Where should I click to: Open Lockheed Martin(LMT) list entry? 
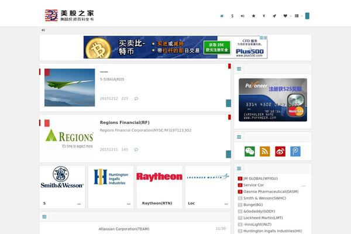pos(263,218)
